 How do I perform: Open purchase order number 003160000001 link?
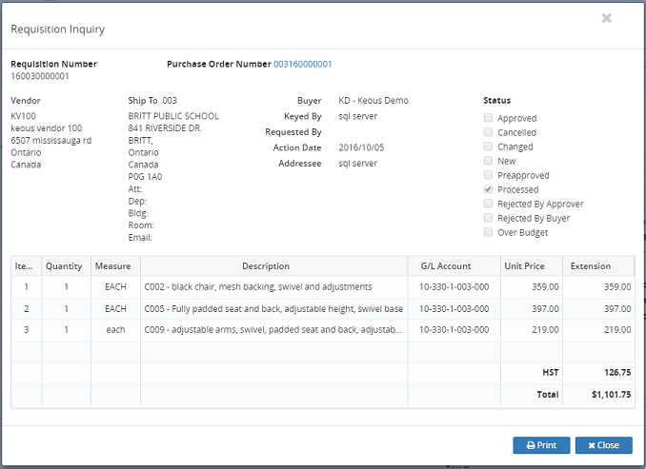click(303, 65)
